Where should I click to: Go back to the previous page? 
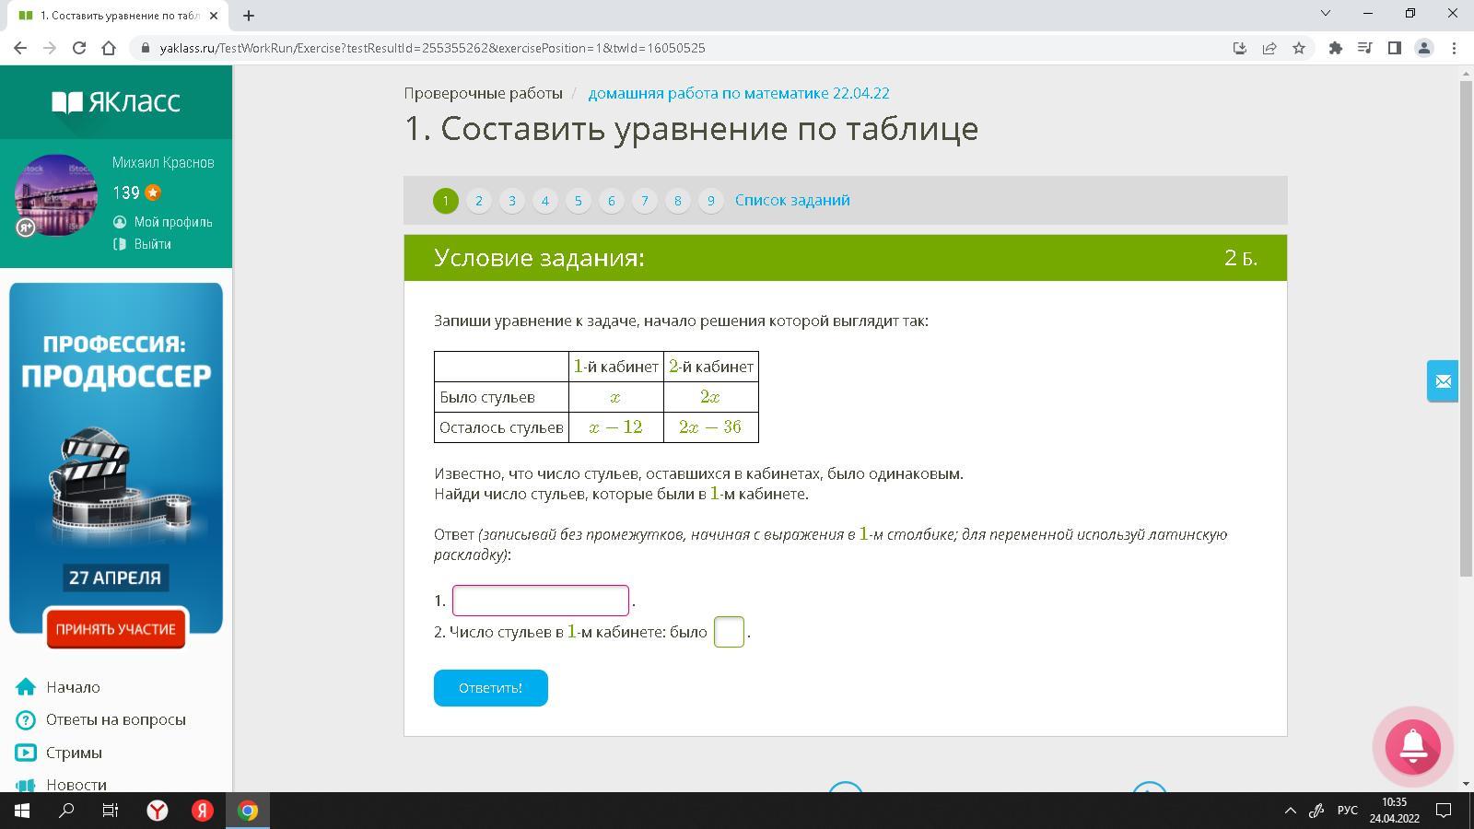[x=20, y=48]
